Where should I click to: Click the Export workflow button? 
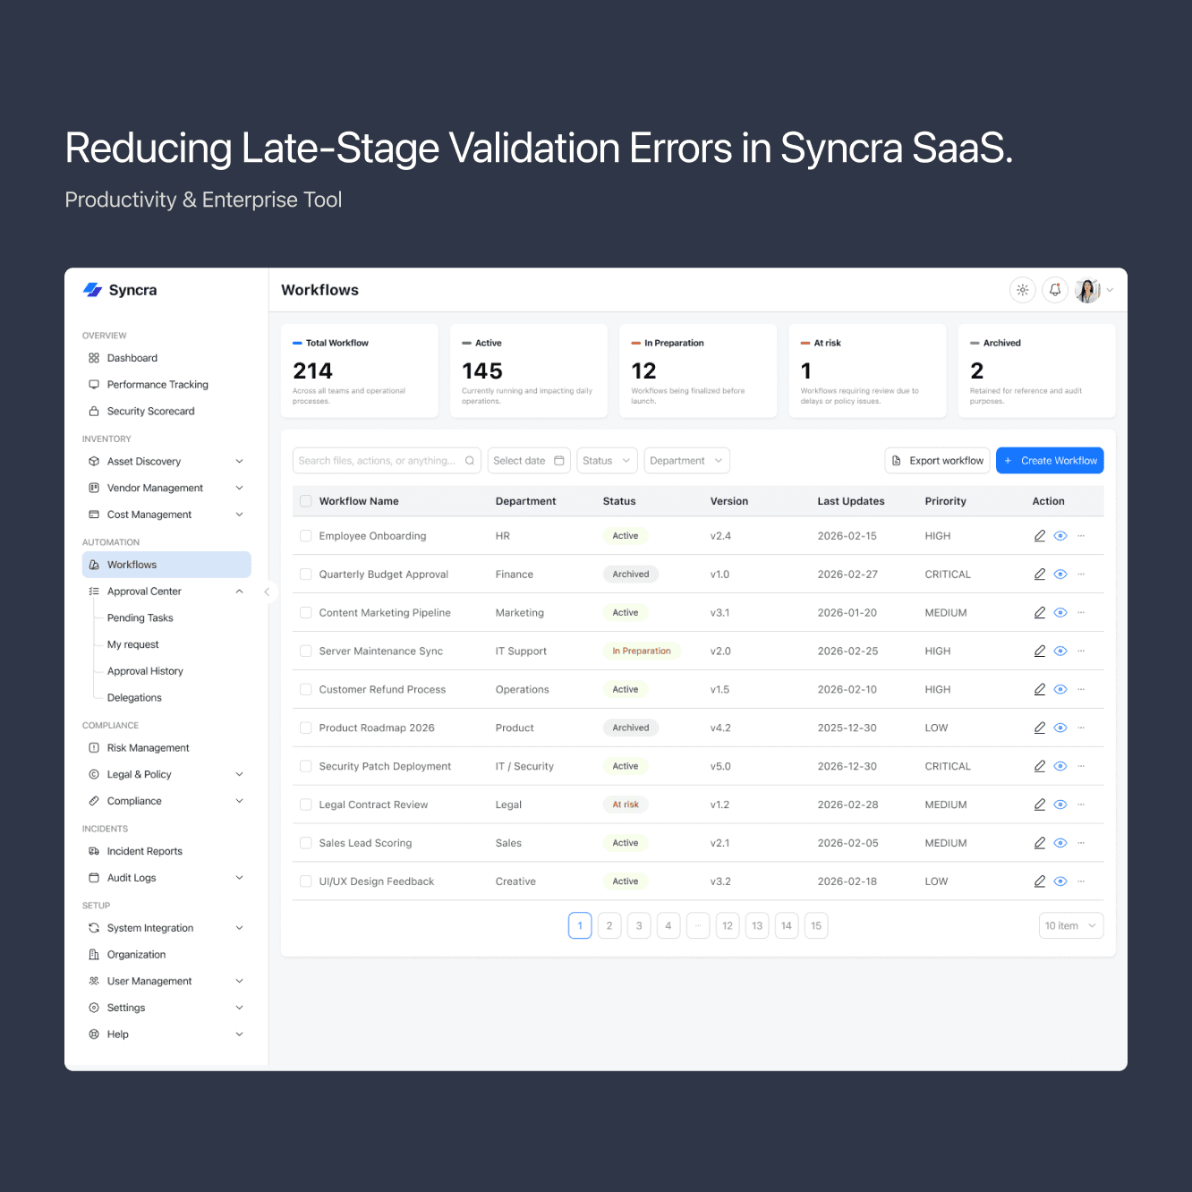point(938,461)
